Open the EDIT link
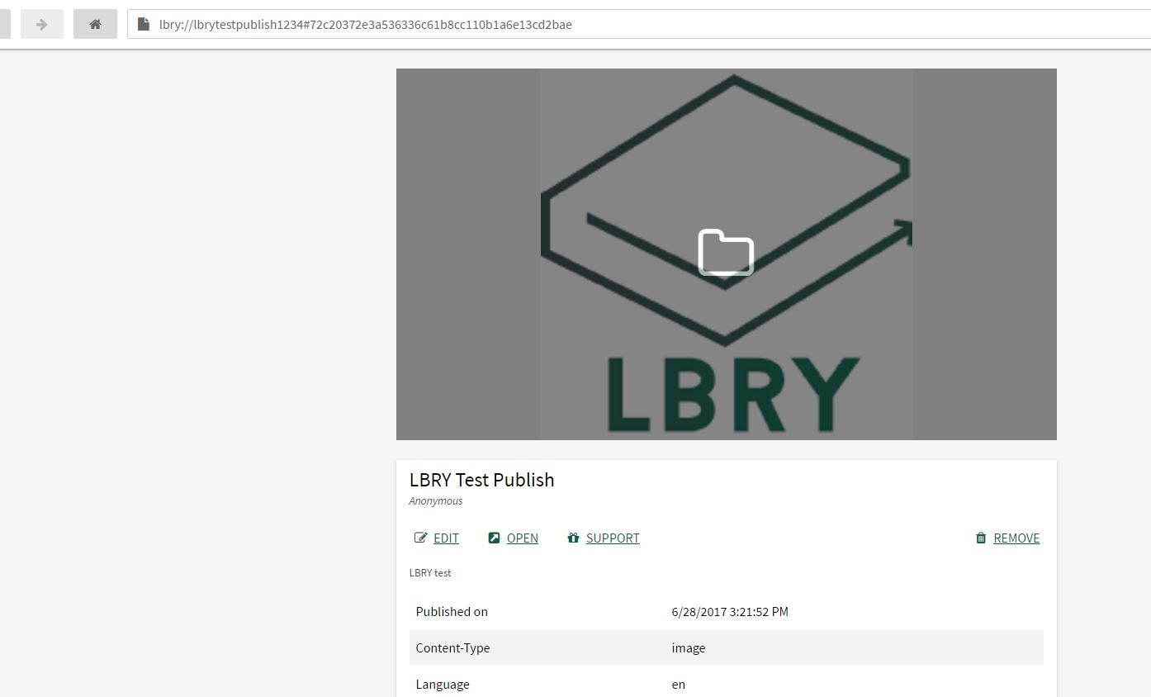 pyautogui.click(x=446, y=538)
